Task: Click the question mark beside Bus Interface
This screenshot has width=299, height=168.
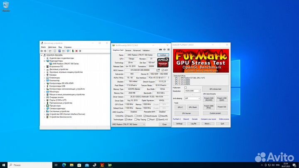Action: click(168, 78)
